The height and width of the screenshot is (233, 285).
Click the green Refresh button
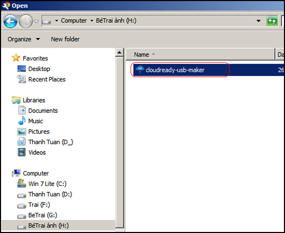coord(272,21)
